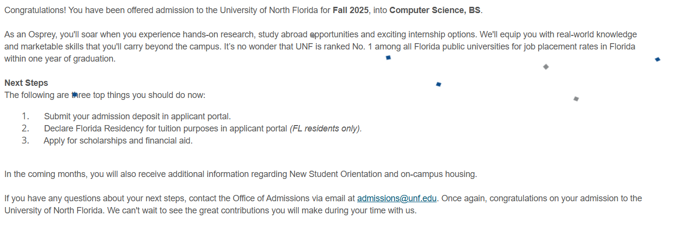Click the blue confetti square below 'exciting internship options'
Viewport: 674px width, 225px height.
pos(388,58)
